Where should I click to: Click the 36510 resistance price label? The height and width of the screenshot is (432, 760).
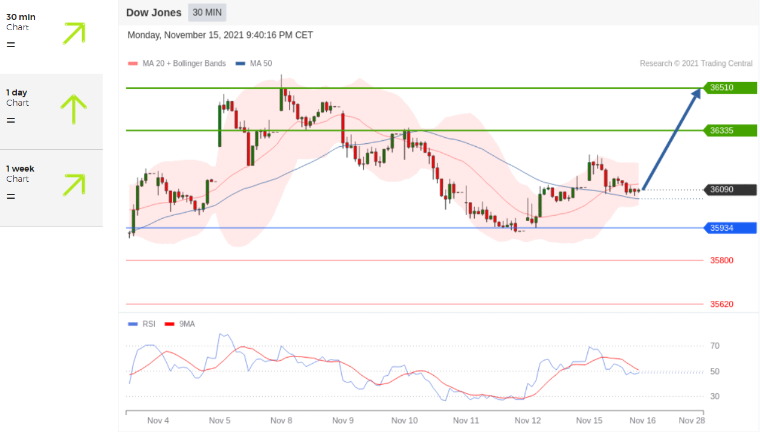pyautogui.click(x=730, y=88)
